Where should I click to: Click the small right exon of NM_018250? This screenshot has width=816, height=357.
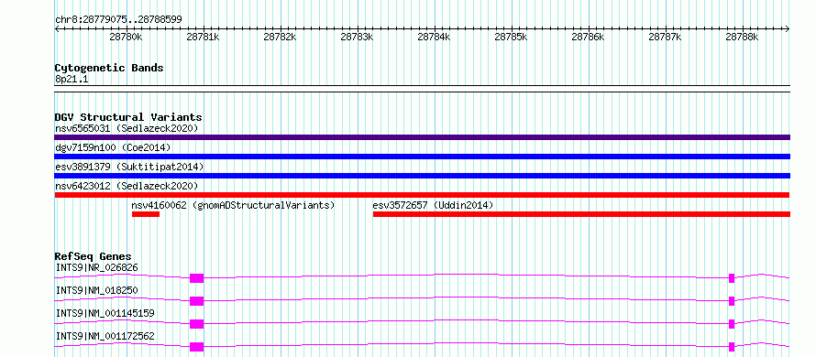tap(732, 301)
